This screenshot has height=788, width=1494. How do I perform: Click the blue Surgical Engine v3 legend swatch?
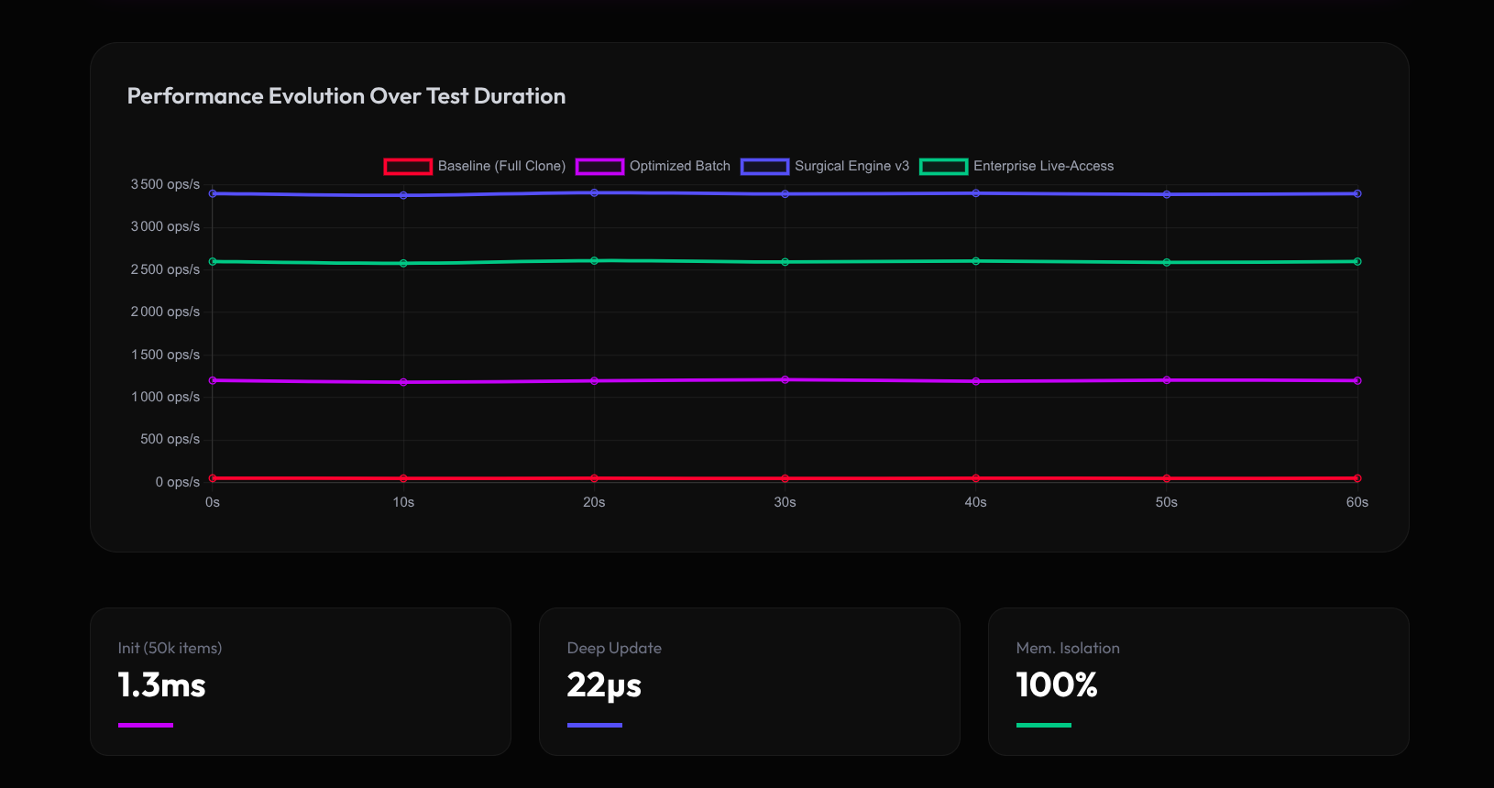click(x=764, y=167)
